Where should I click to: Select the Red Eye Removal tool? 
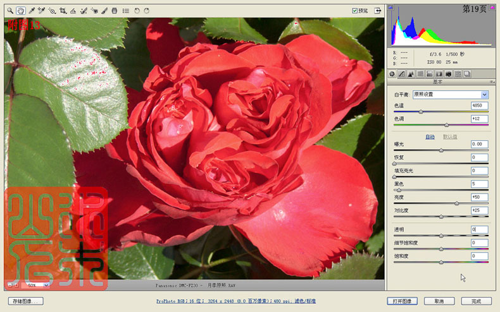[x=94, y=11]
